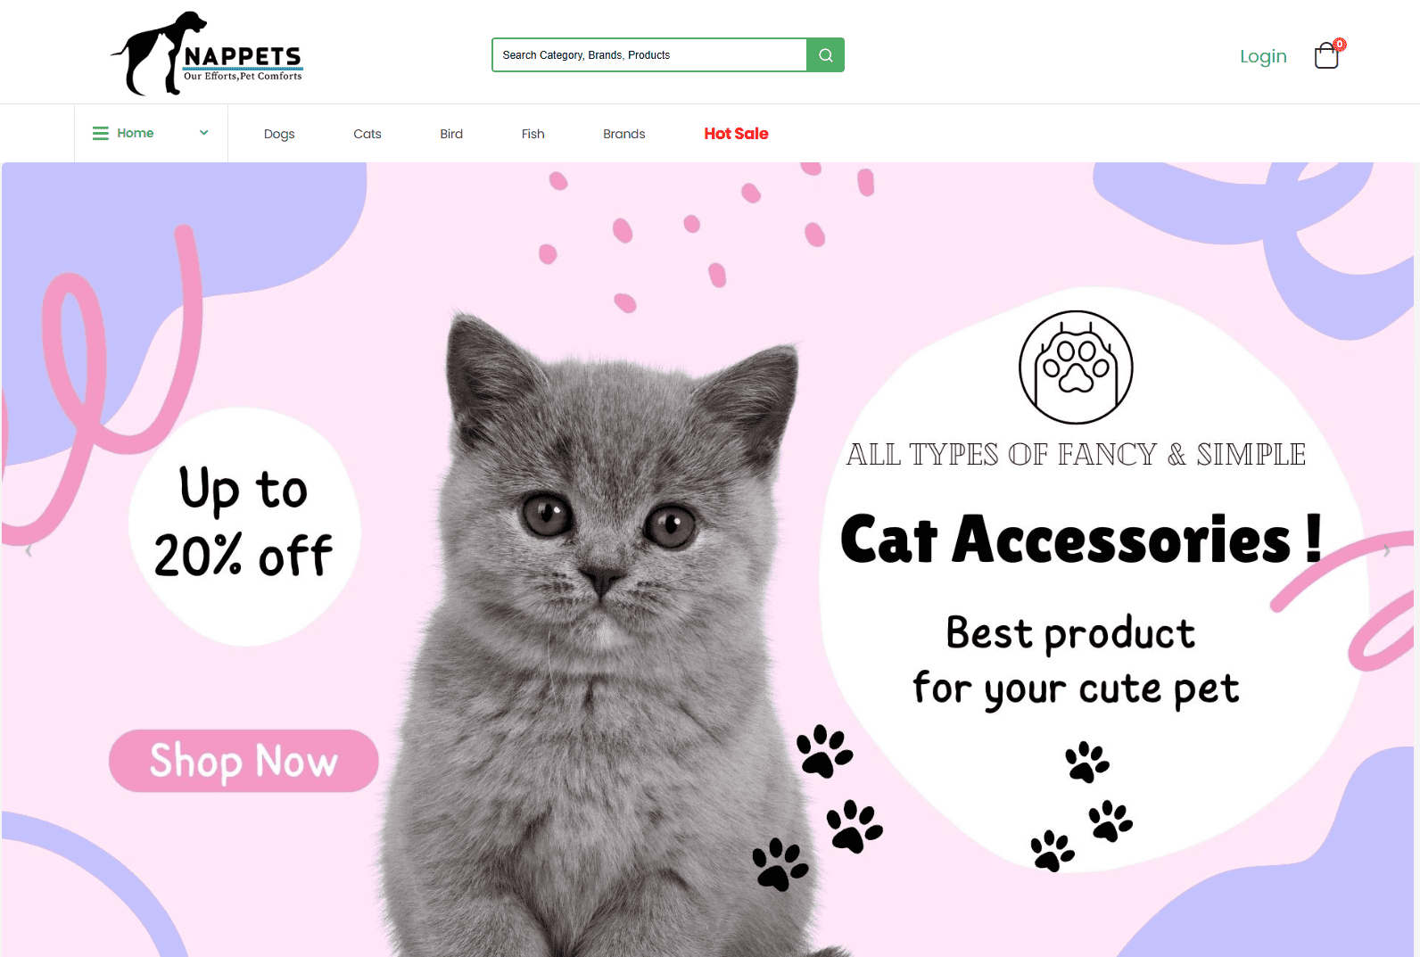Image resolution: width=1420 pixels, height=957 pixels.
Task: Click the pink Shop Now button
Action: [x=244, y=761]
